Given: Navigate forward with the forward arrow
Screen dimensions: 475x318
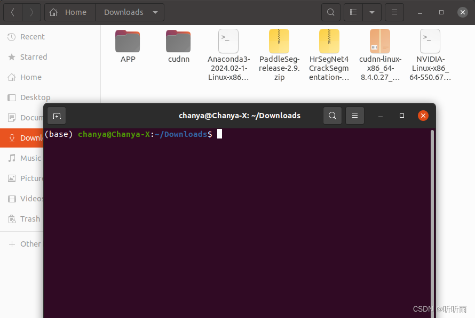Looking at the screenshot, I should [31, 12].
